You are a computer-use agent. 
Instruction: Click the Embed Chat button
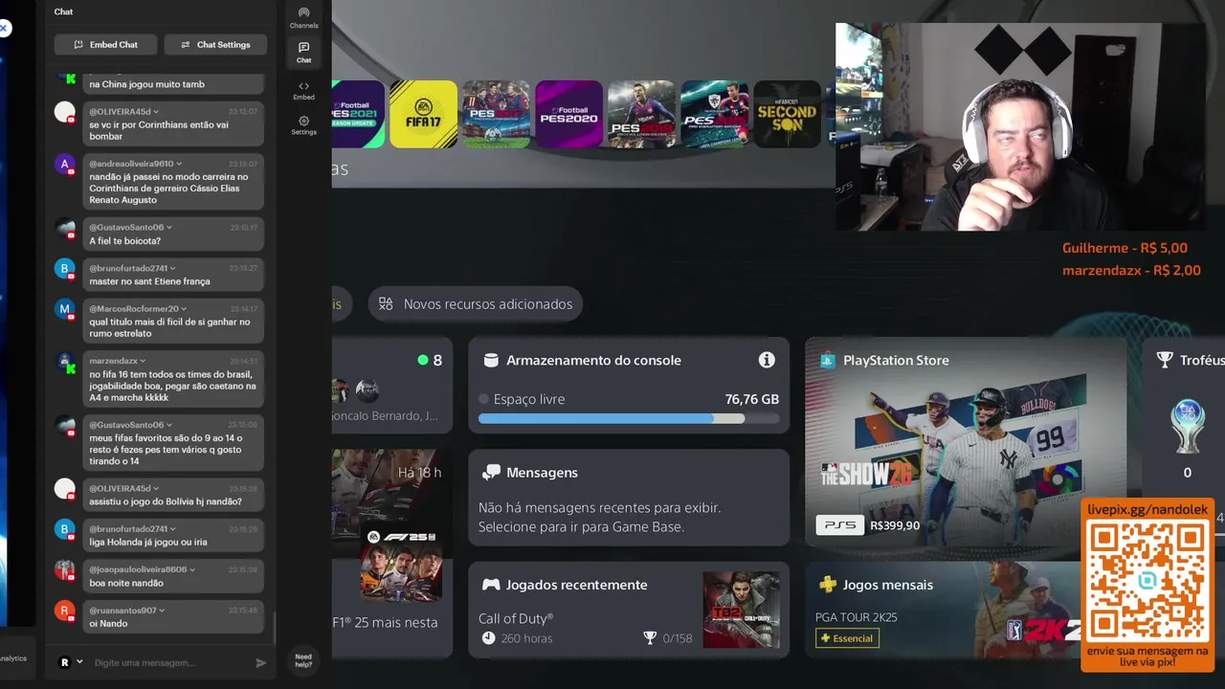(x=106, y=45)
